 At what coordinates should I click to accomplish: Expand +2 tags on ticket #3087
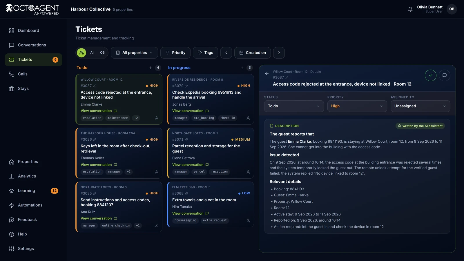pyautogui.click(x=136, y=118)
